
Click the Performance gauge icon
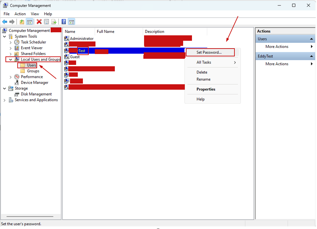17,77
